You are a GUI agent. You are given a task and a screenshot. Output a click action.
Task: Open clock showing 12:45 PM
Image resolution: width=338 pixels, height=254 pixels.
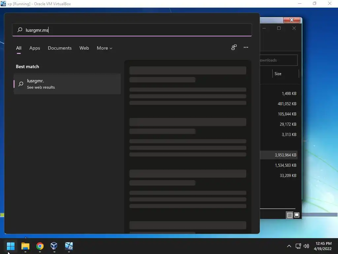coord(323,246)
